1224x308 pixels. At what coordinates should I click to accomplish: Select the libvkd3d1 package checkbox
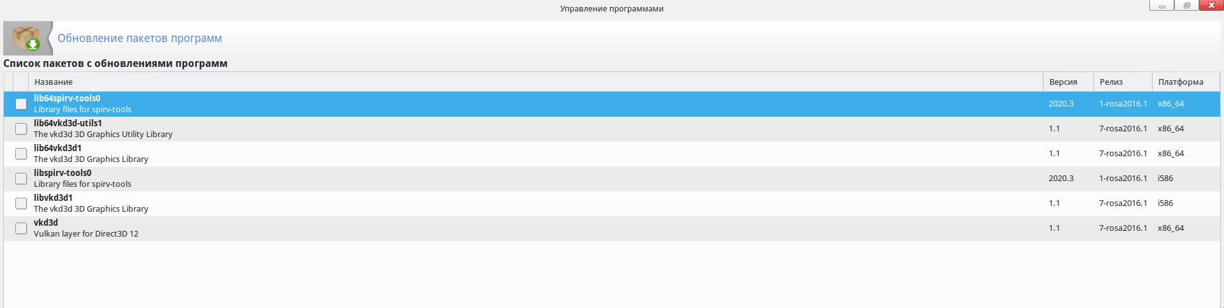click(21, 203)
